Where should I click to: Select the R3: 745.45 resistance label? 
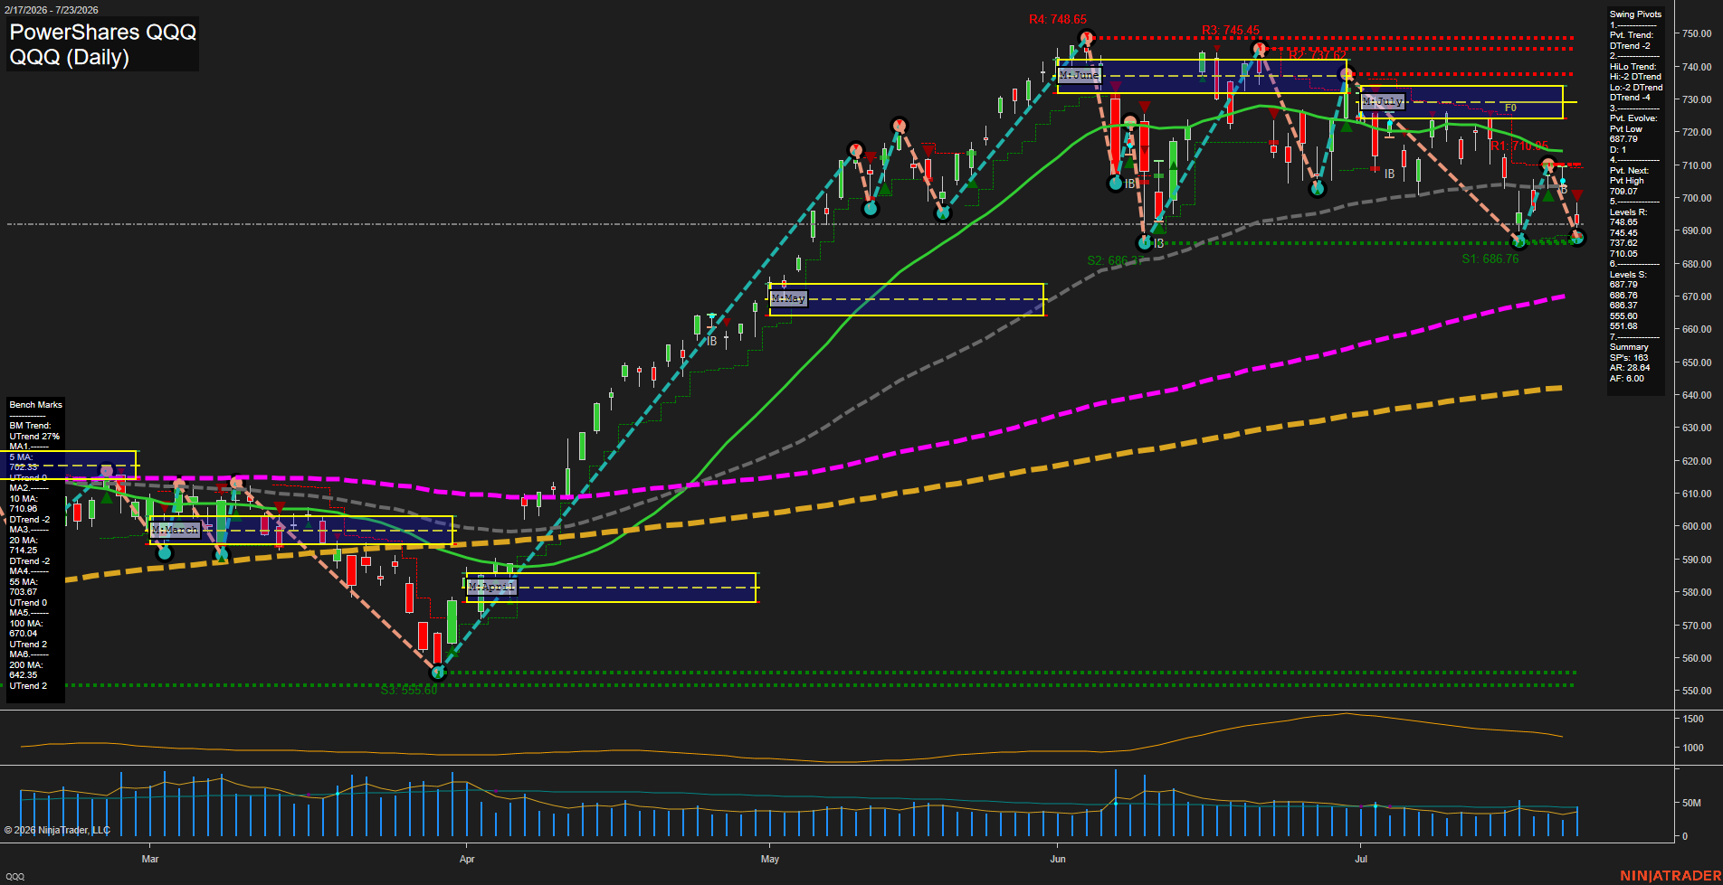point(1230,30)
